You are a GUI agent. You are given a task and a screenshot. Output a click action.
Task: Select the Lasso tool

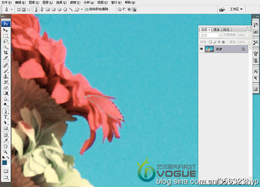pos(5,41)
